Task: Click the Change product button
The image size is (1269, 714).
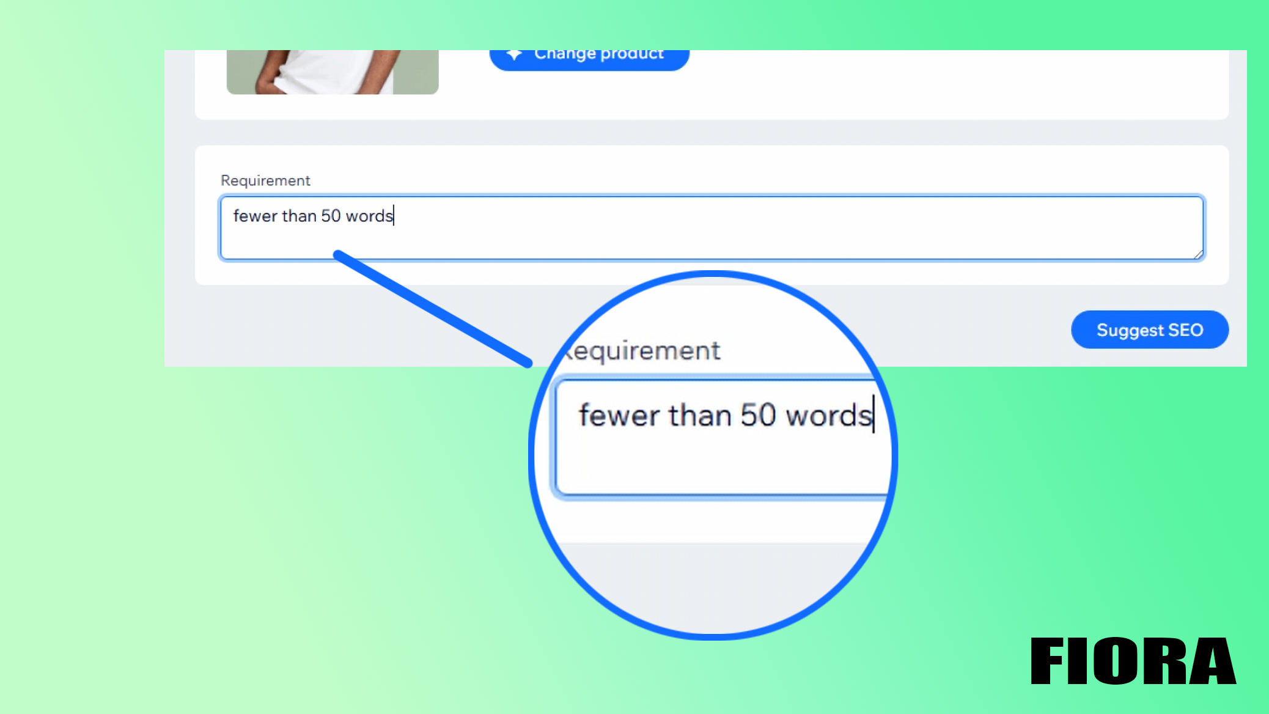Action: pos(589,60)
